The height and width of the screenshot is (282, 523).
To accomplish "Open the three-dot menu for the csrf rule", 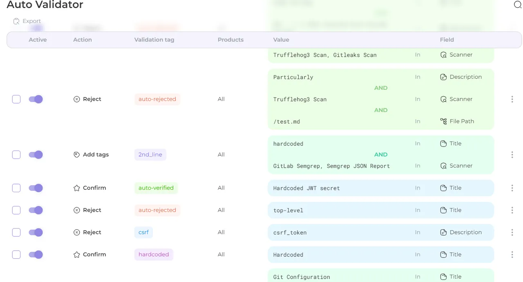I will pyautogui.click(x=512, y=232).
